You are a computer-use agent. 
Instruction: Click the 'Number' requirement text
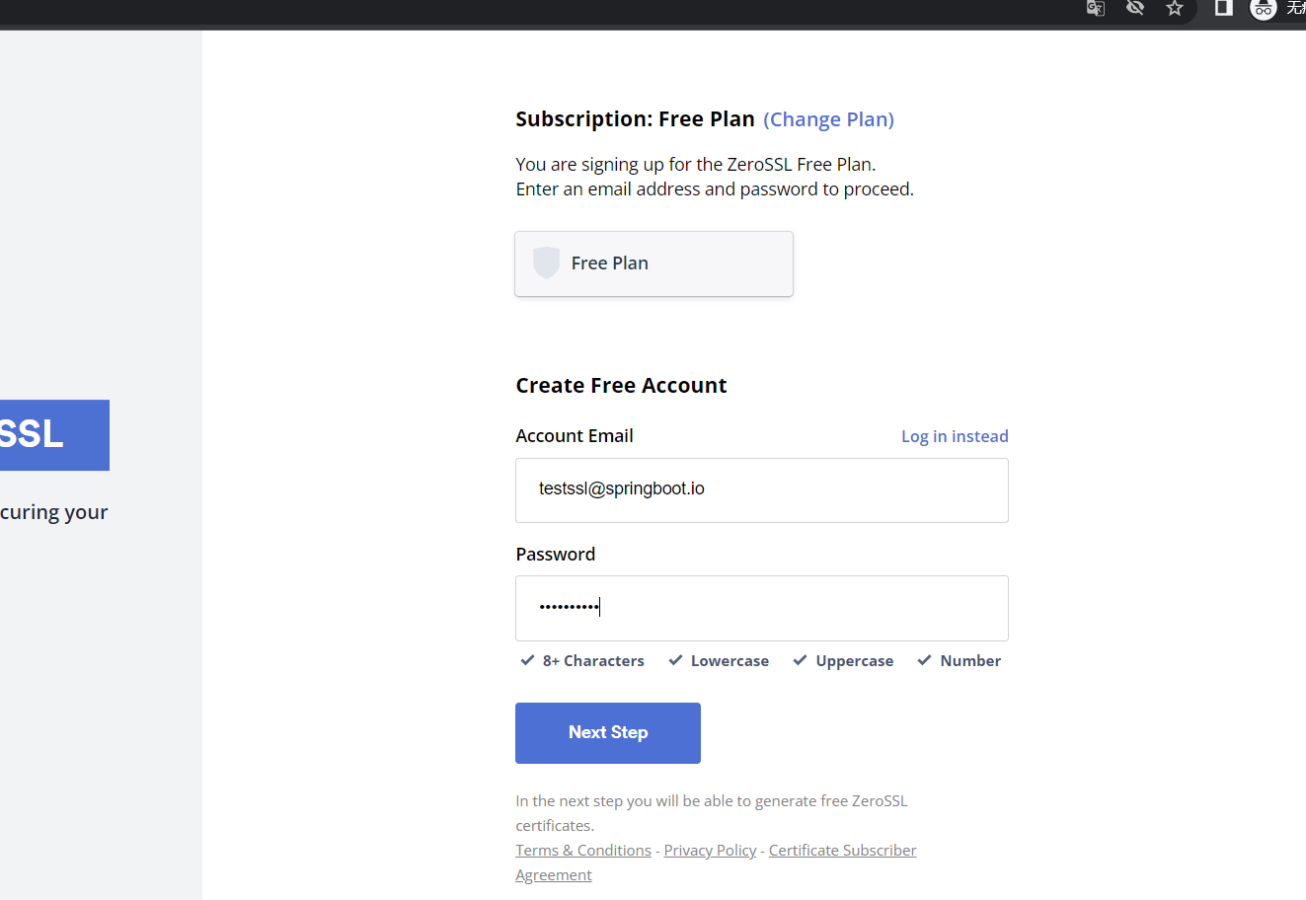(x=970, y=661)
